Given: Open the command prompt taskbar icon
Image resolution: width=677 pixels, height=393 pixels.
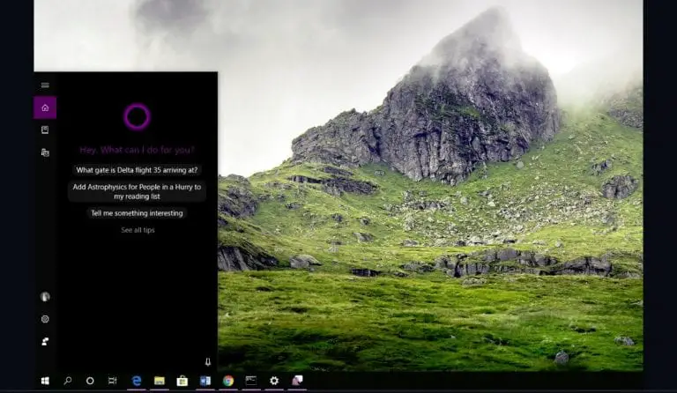Looking at the screenshot, I should tap(251, 381).
